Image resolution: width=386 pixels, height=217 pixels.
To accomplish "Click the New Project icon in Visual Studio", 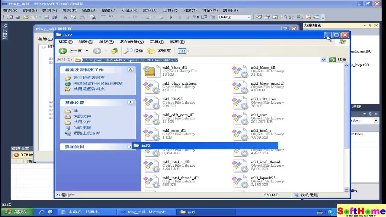I will click(9, 17).
